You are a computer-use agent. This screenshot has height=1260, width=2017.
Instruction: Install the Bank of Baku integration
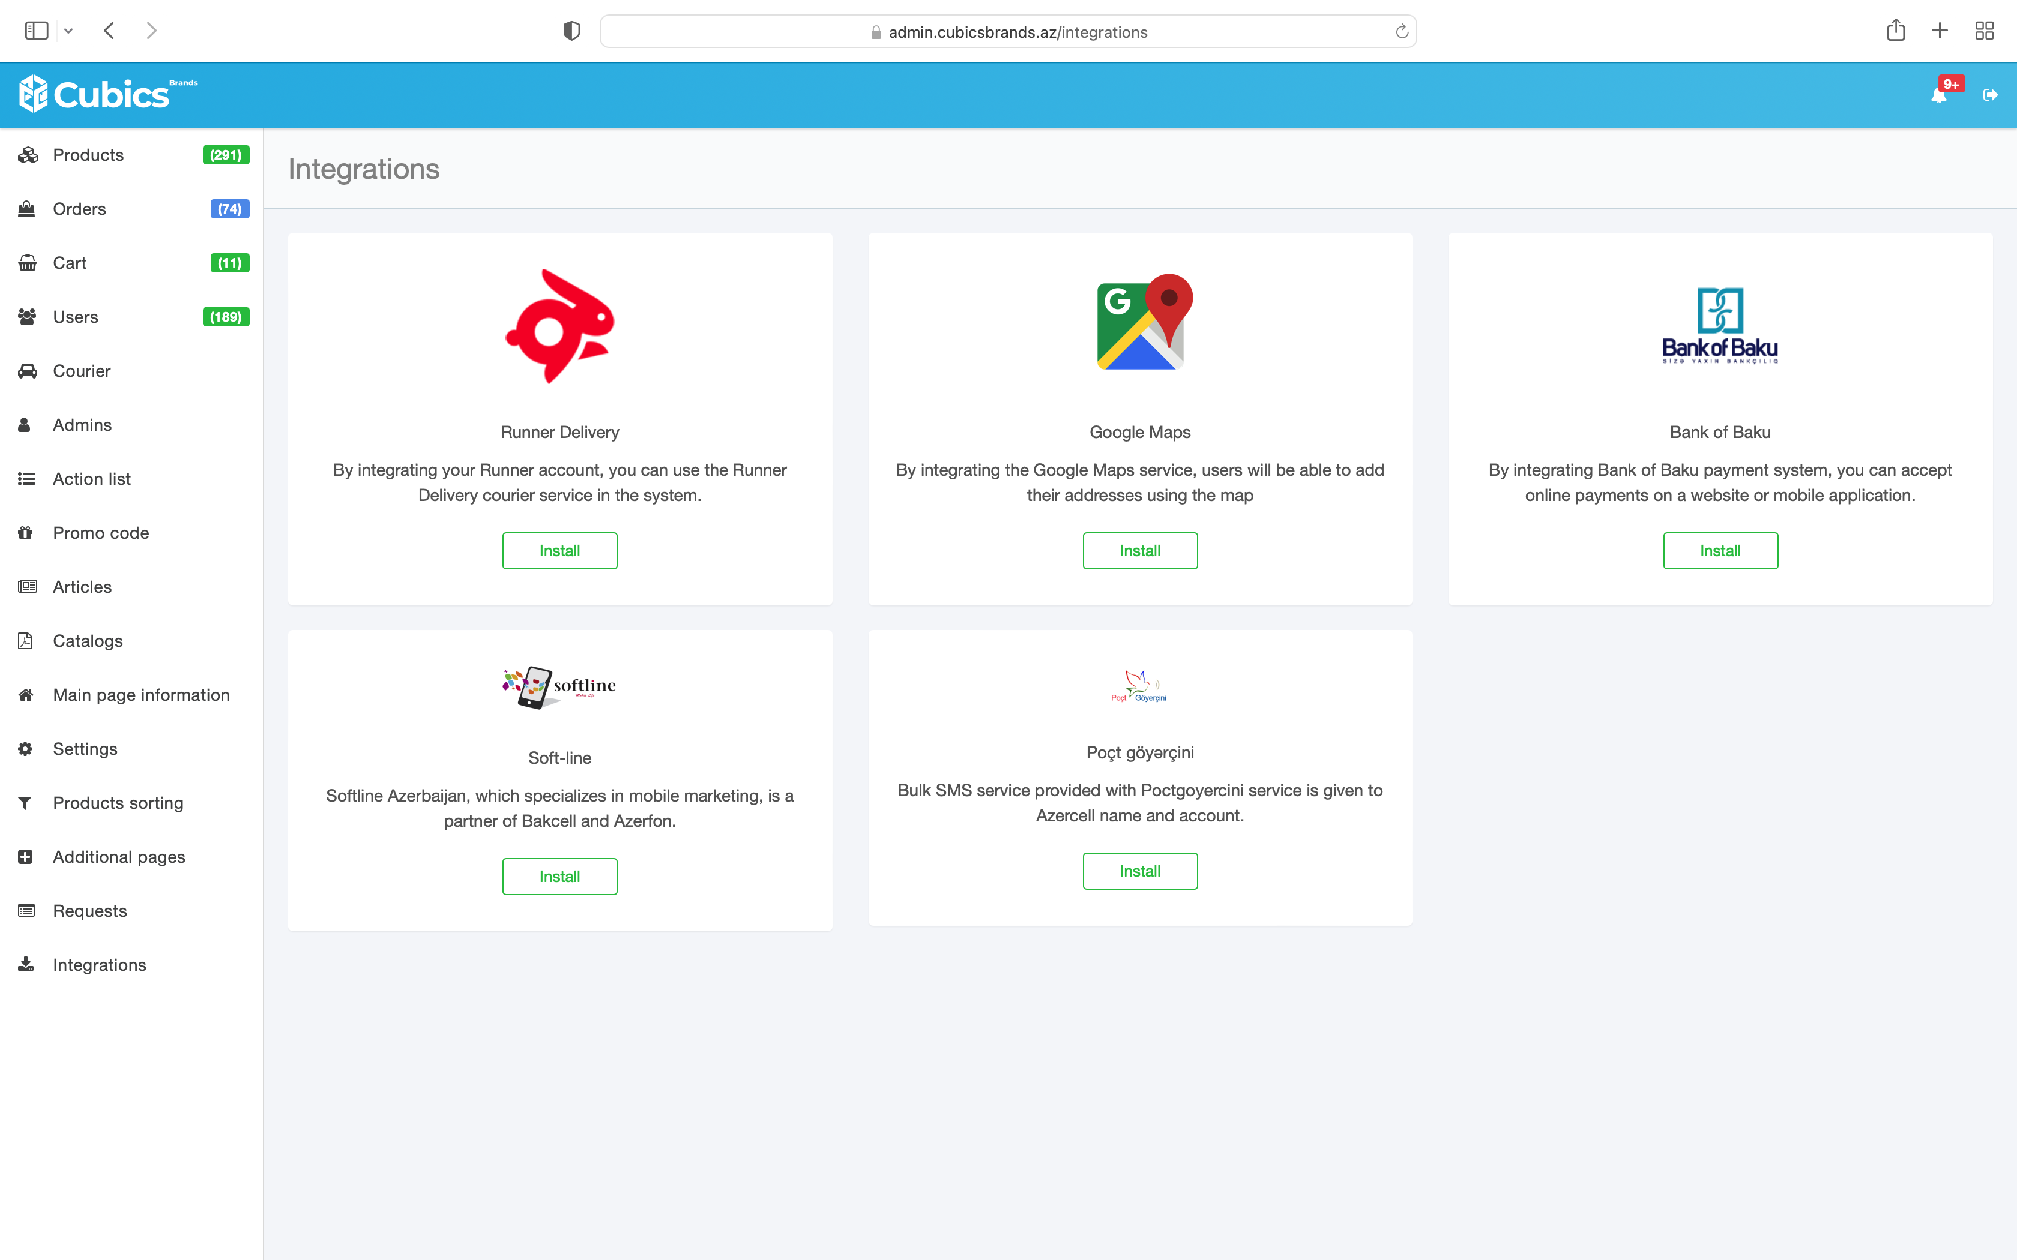[1719, 551]
